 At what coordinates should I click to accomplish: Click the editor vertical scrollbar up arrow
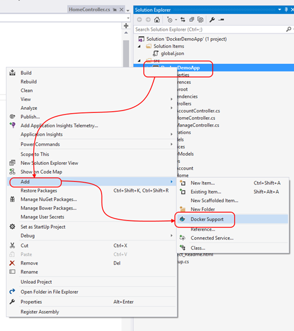tap(126, 33)
